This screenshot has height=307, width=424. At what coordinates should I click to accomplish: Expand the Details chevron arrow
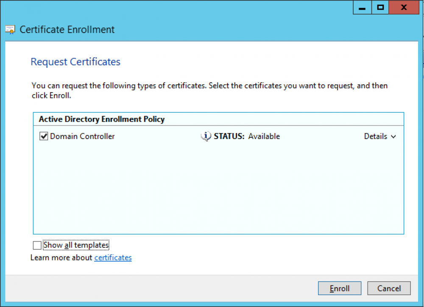click(393, 137)
